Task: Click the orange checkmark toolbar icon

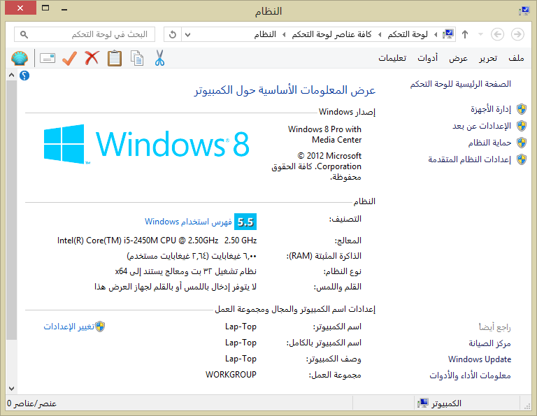Action: click(69, 58)
